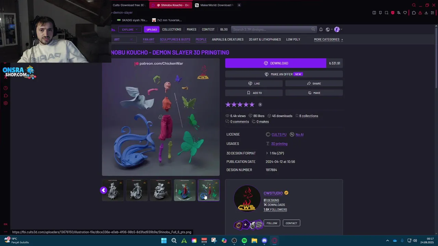
Task: Select the second gray figure thumbnail
Action: point(137,190)
